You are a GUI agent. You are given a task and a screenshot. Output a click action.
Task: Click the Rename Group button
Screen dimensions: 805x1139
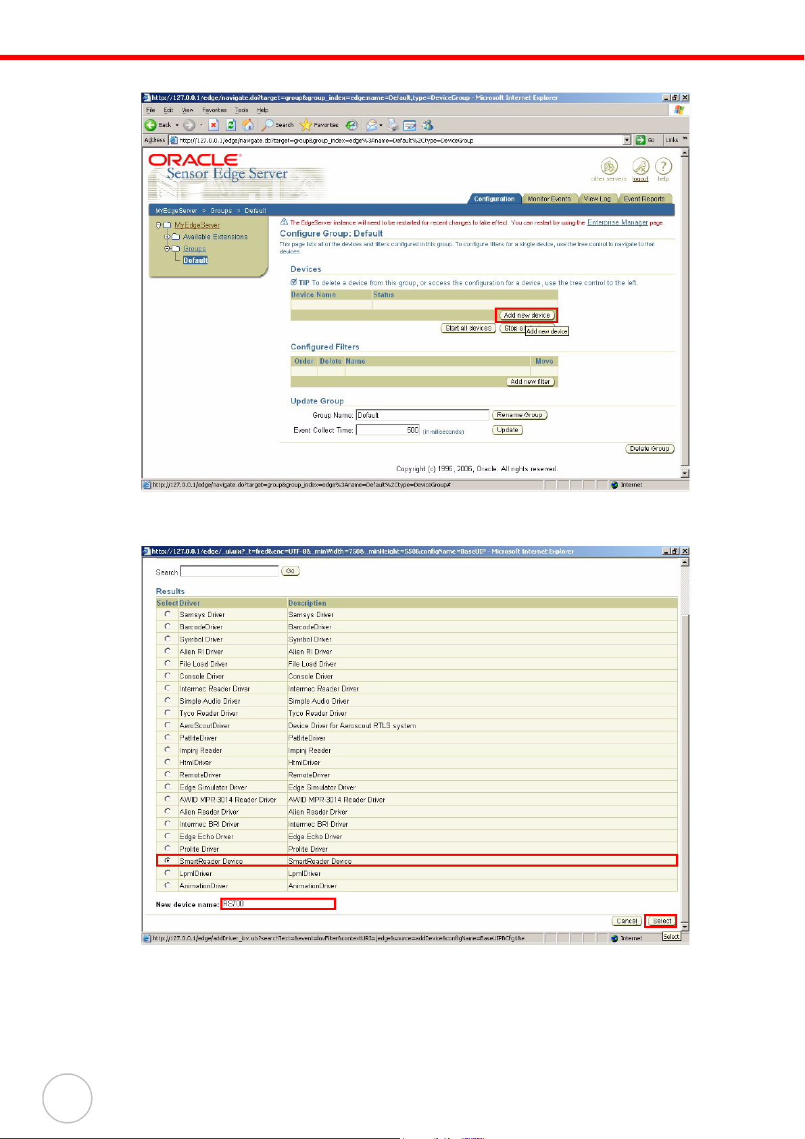[x=520, y=415]
